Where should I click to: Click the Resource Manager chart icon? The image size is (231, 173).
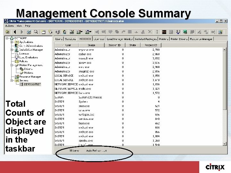(17, 77)
